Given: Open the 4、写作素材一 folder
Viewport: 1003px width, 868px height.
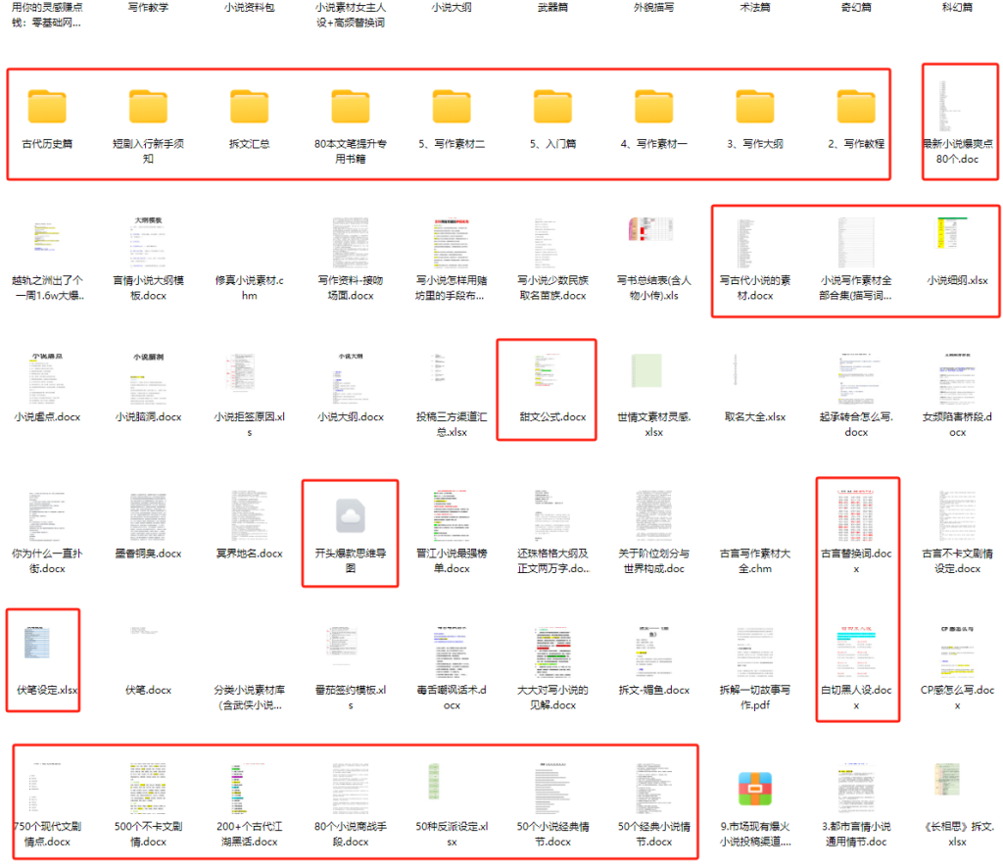Looking at the screenshot, I should [x=654, y=106].
